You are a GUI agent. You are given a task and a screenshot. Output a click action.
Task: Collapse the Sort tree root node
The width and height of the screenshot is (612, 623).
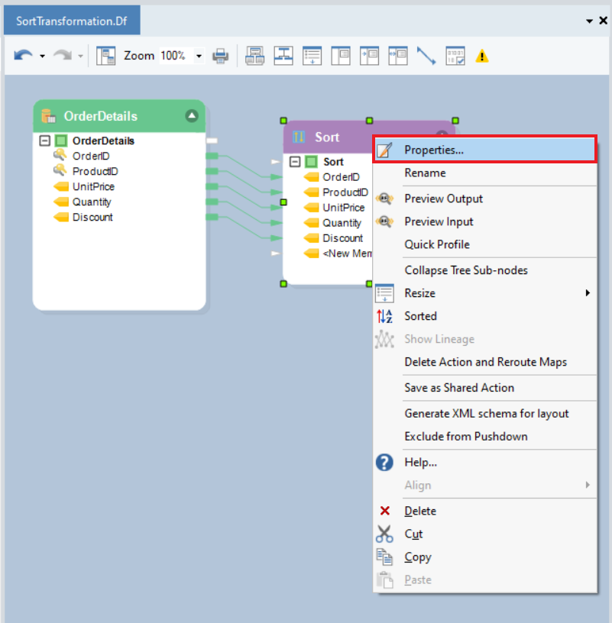coord(295,162)
